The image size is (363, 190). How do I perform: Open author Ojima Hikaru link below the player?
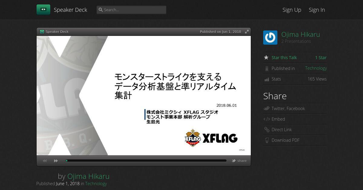coord(88,176)
